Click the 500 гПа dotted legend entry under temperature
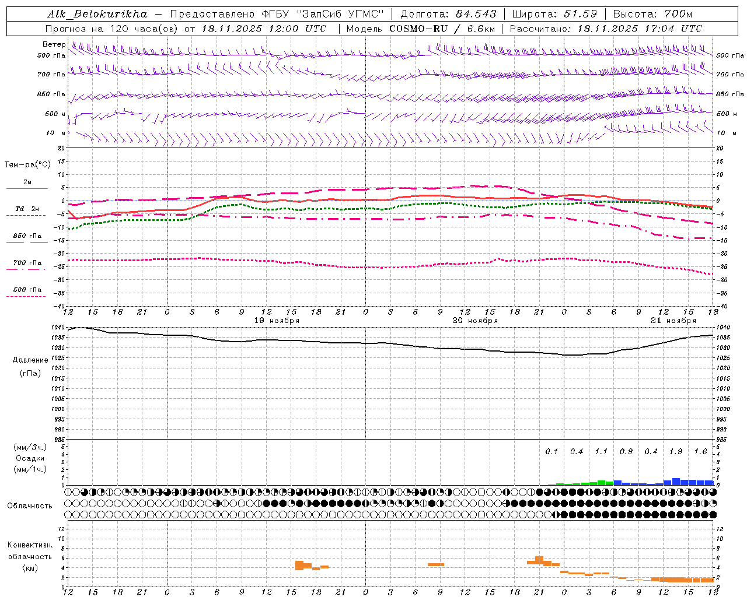Image resolution: width=747 pixels, height=597 pixels. pyautogui.click(x=27, y=290)
